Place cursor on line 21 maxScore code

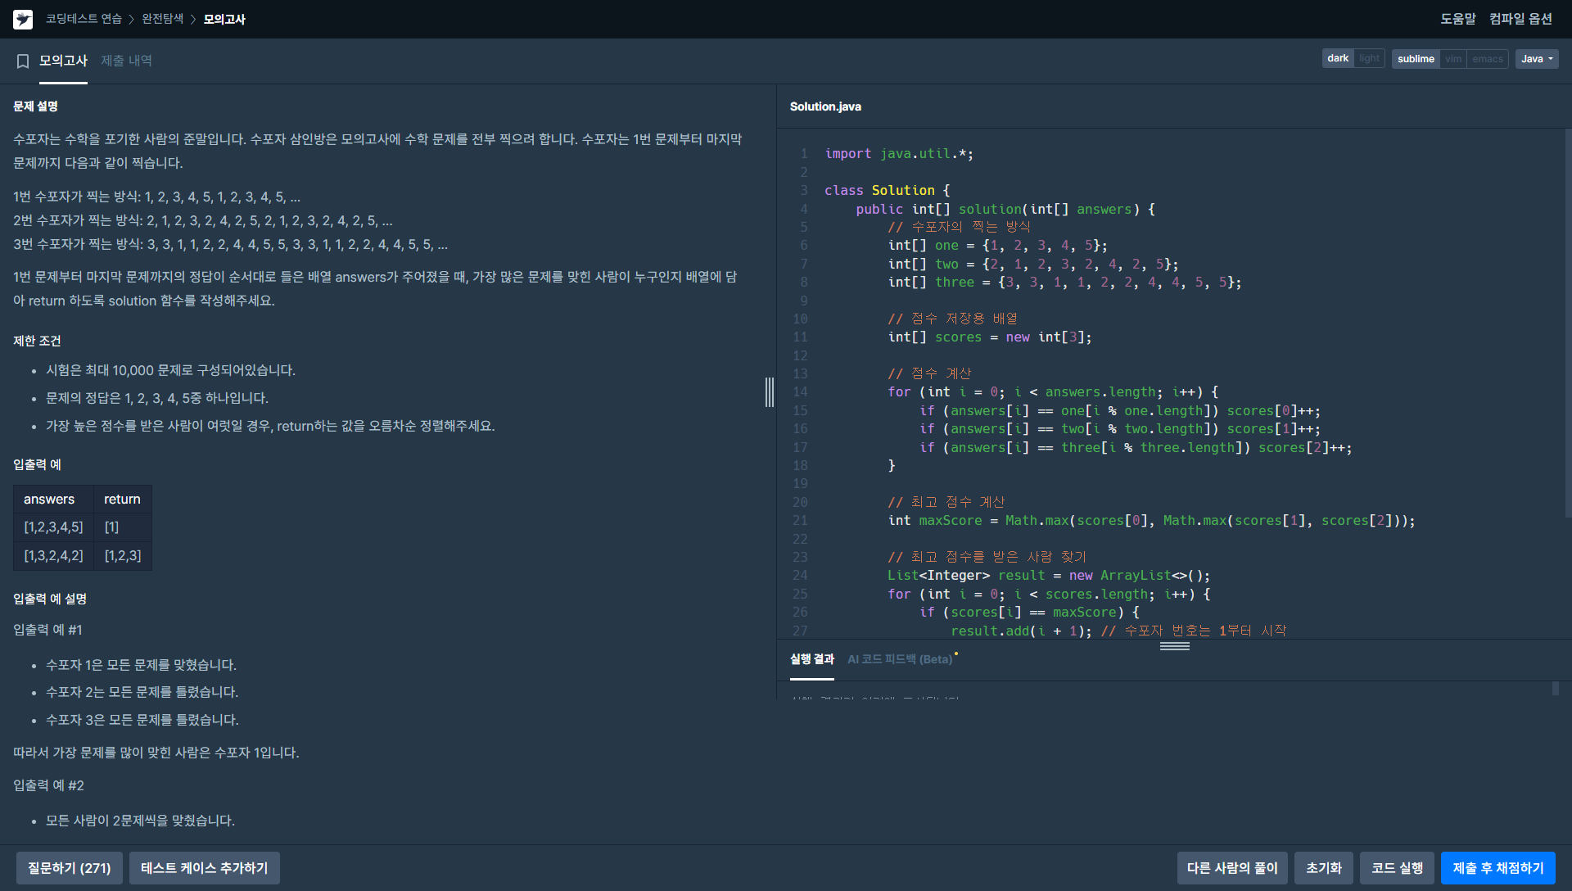1151,521
